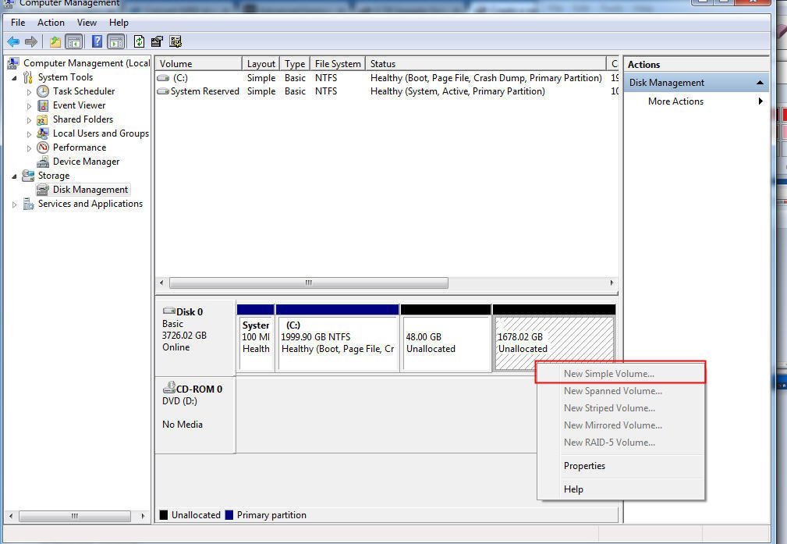
Task: Choose New Mirrored Volume in context menu
Action: (x=621, y=425)
